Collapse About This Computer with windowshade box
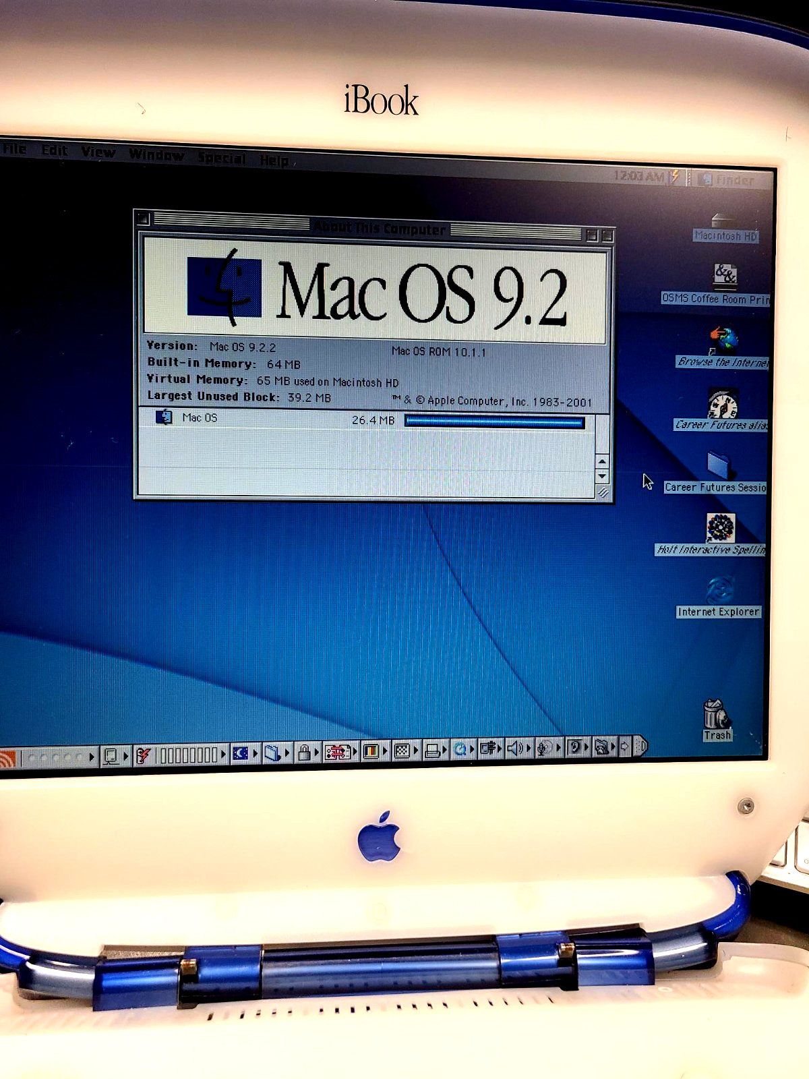809x1079 pixels. [x=607, y=236]
